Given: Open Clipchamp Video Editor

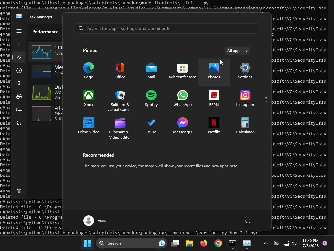Looking at the screenshot, I should [120, 128].
